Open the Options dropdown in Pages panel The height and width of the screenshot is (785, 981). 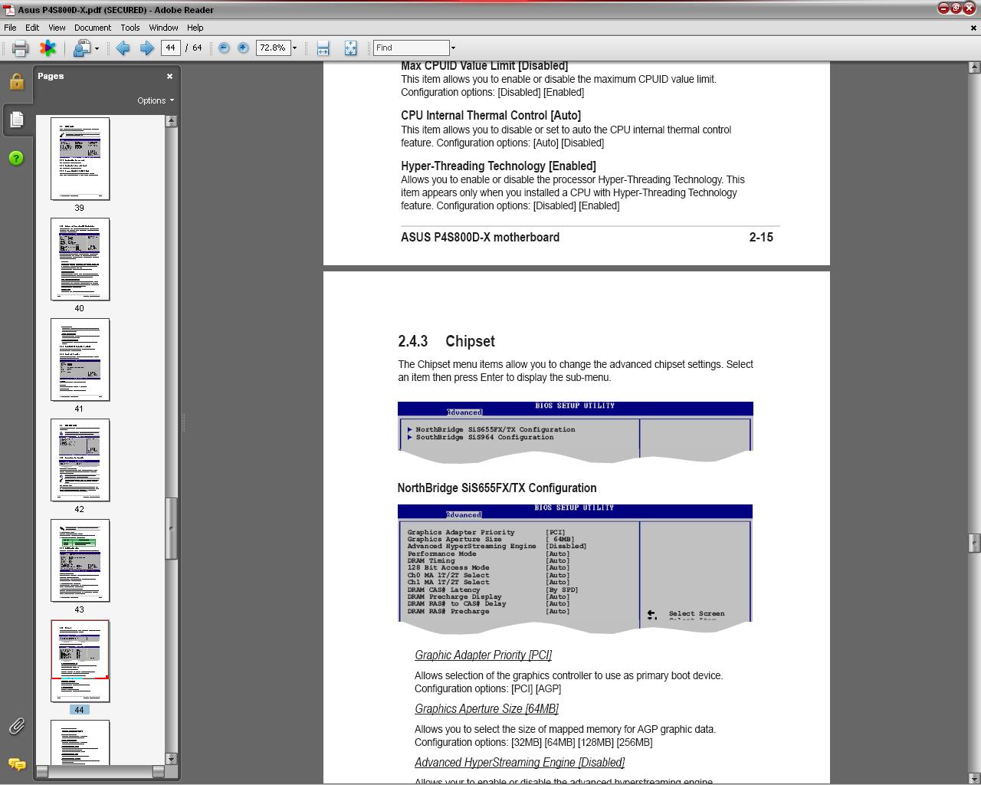156,100
